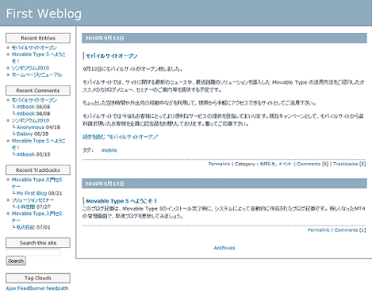The width and height of the screenshot is (372, 292).
Task: Open the Comments [1] link
Action: pyautogui.click(x=350, y=230)
